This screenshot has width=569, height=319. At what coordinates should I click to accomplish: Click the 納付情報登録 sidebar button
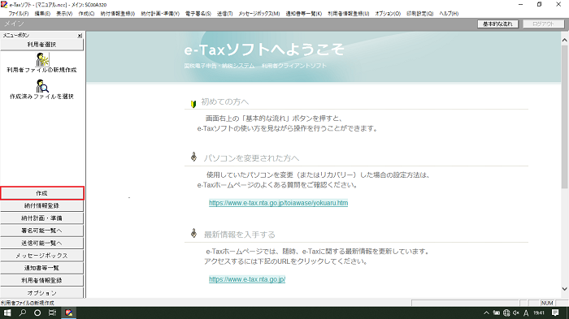41,205
